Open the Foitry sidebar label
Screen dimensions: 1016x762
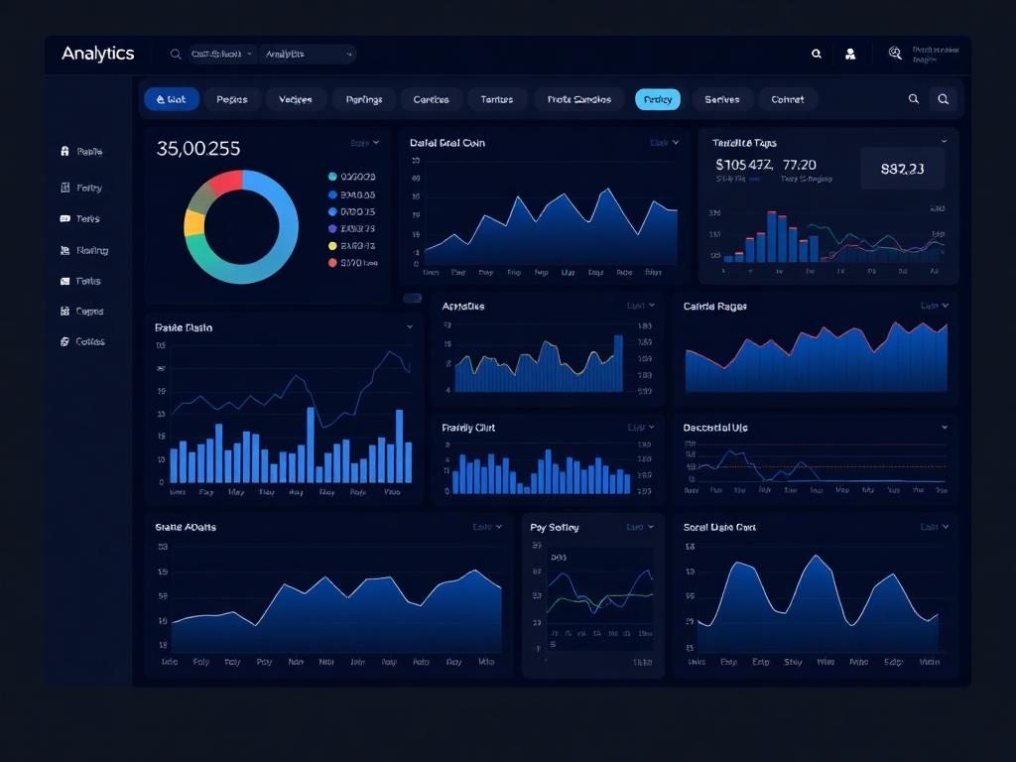coord(89,188)
